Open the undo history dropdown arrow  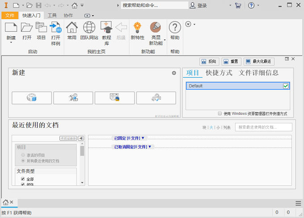(x=54, y=5)
